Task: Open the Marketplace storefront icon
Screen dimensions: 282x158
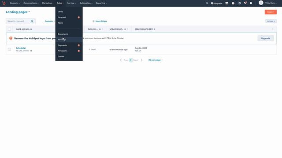Action: click(x=226, y=3)
